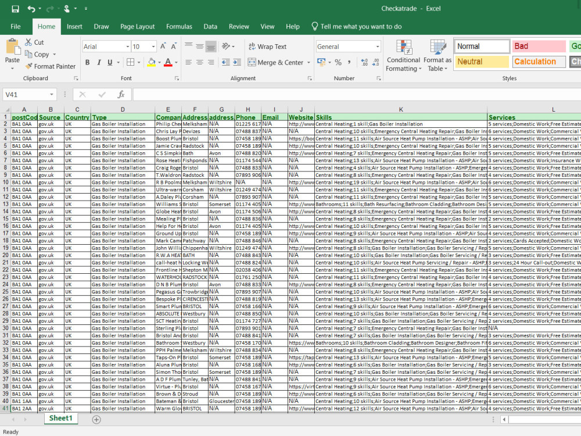Screen dimensions: 581x436
Task: Click the Select All corner triangle
Action: (x=7, y=110)
